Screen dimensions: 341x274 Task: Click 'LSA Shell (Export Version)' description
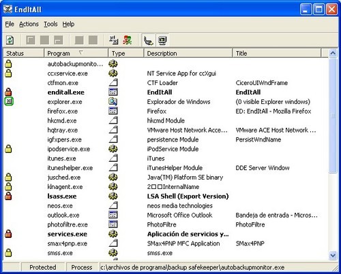188,196
